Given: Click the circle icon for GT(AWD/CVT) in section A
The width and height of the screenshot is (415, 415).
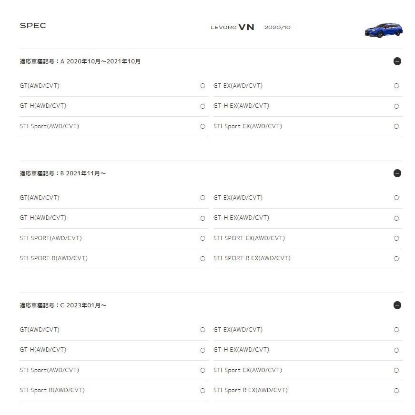Looking at the screenshot, I should coord(202,86).
